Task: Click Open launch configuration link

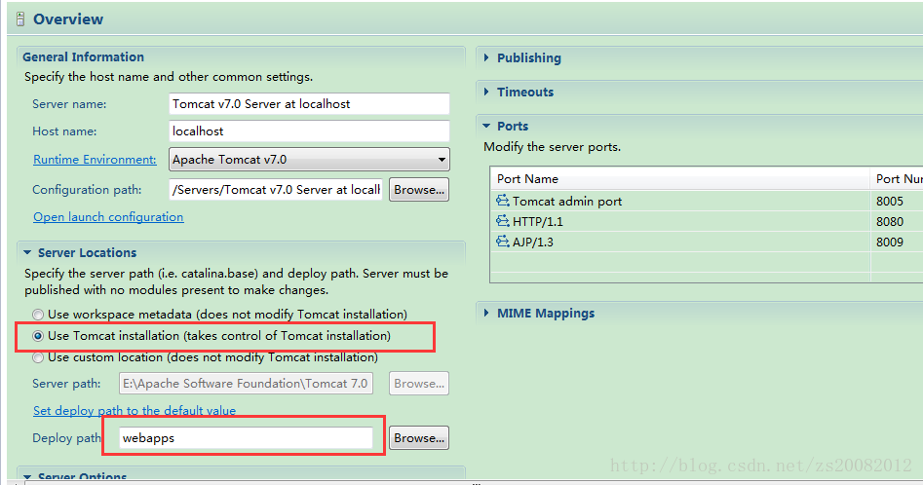Action: [108, 217]
